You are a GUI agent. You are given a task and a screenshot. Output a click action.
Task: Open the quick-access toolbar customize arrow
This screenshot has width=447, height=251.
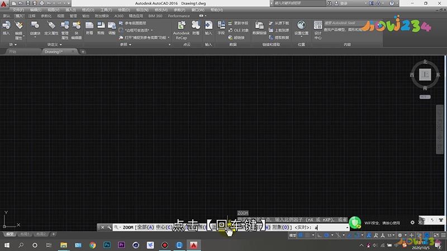68,3
